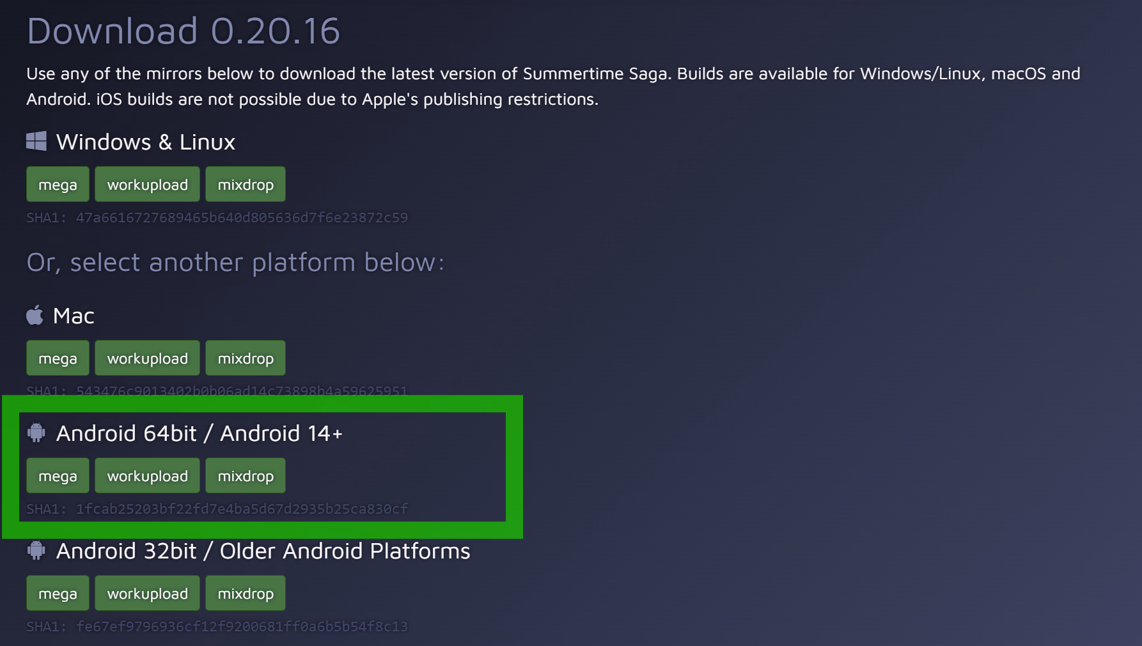Choose workupload mirror for Android 64bit
Image resolution: width=1142 pixels, height=646 pixels.
(147, 476)
